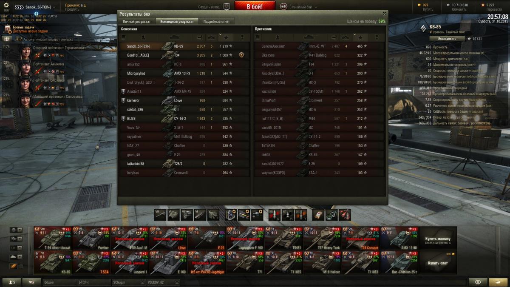510x287 pixels.
Task: Select the T-54 облегчённый tank in carousel
Action: [x=53, y=238]
